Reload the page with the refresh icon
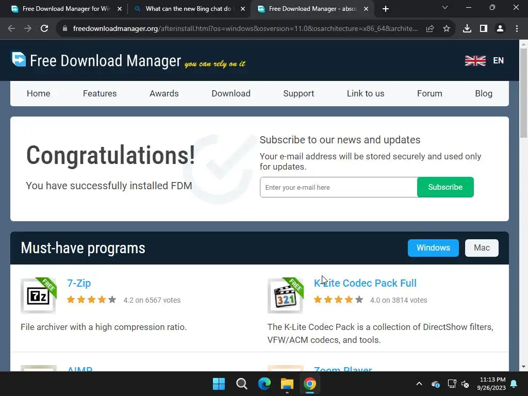Image resolution: width=528 pixels, height=396 pixels. [x=44, y=29]
